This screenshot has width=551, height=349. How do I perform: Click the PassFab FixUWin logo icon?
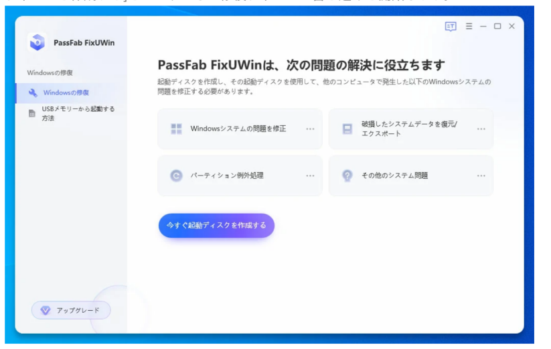[x=37, y=42]
